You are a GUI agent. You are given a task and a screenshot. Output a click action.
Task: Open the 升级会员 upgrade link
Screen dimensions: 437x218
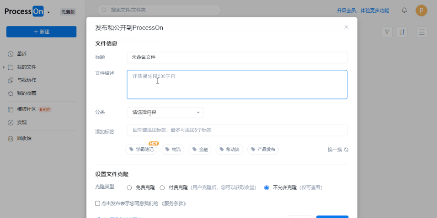click(x=363, y=10)
